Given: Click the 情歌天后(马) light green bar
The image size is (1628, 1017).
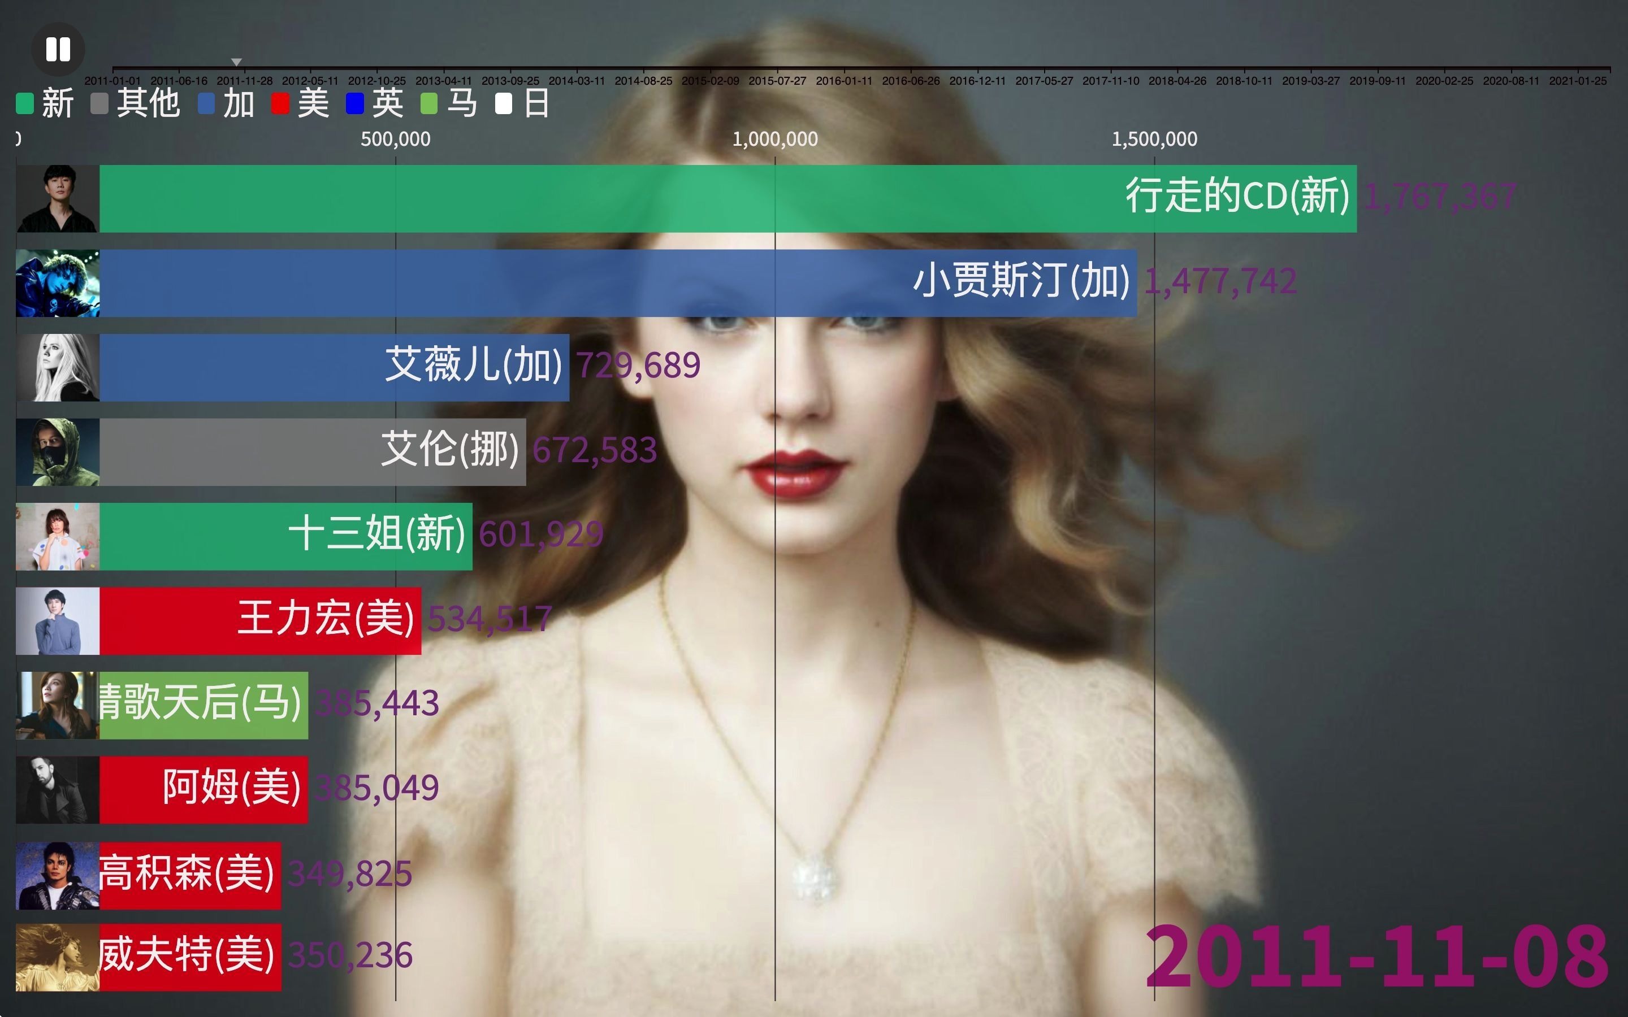Looking at the screenshot, I should point(204,705).
